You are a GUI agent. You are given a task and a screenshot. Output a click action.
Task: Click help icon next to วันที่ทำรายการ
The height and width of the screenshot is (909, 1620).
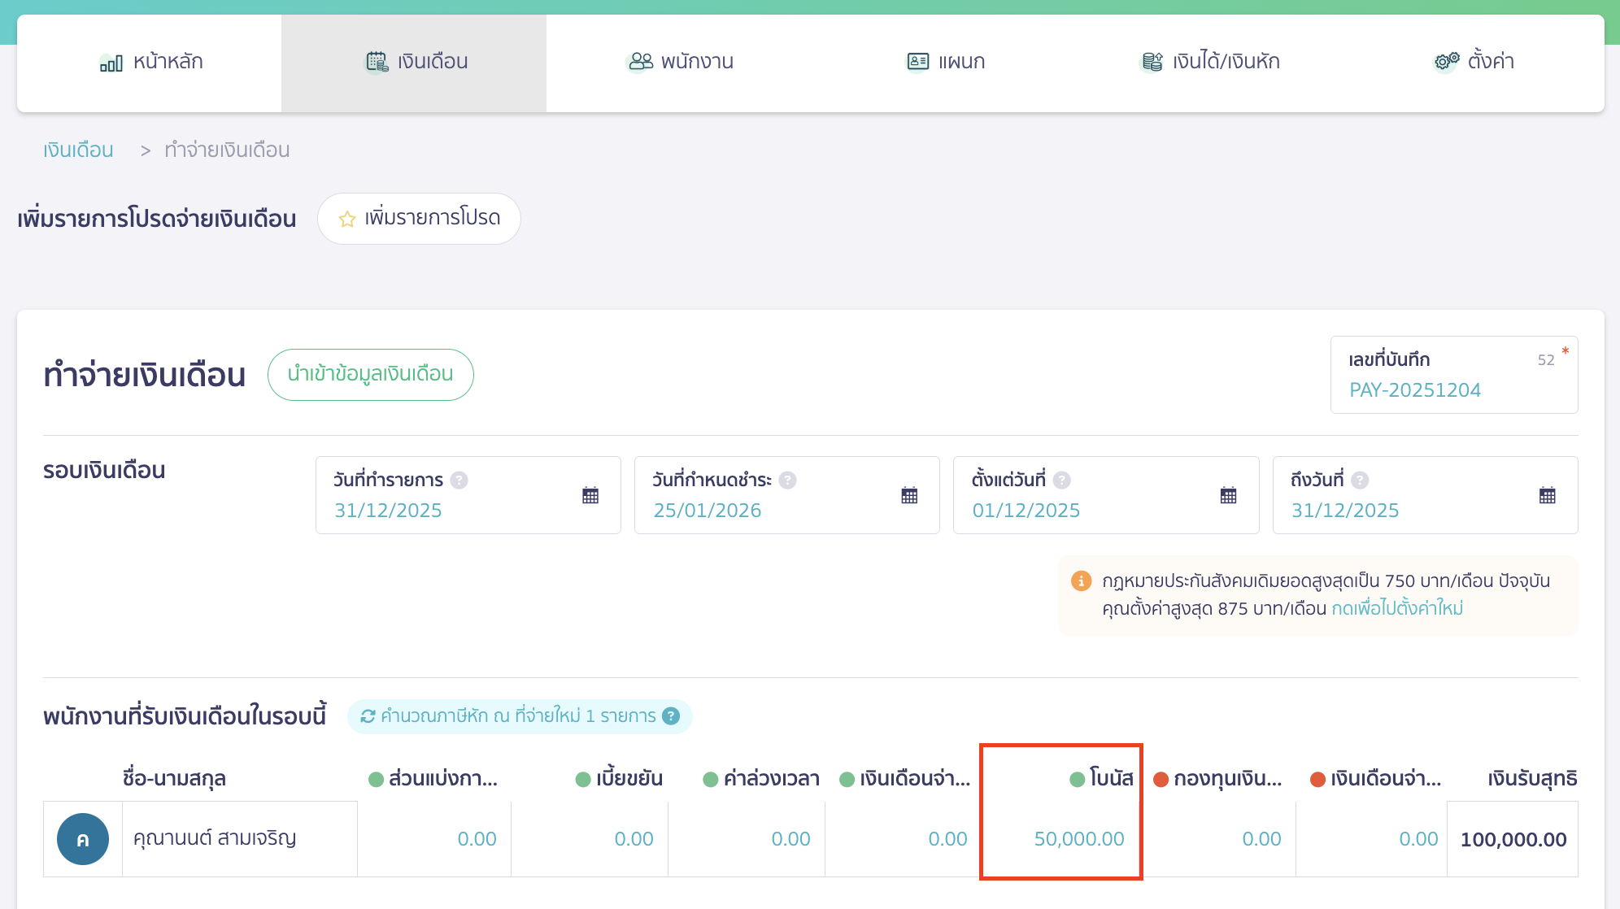coord(459,481)
